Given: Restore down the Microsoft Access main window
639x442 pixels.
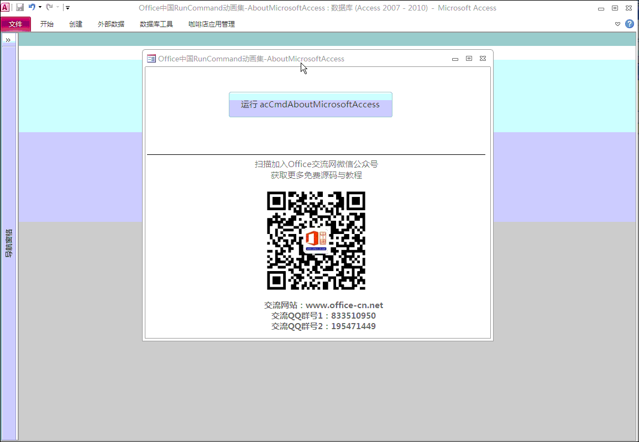Looking at the screenshot, I should point(615,8).
